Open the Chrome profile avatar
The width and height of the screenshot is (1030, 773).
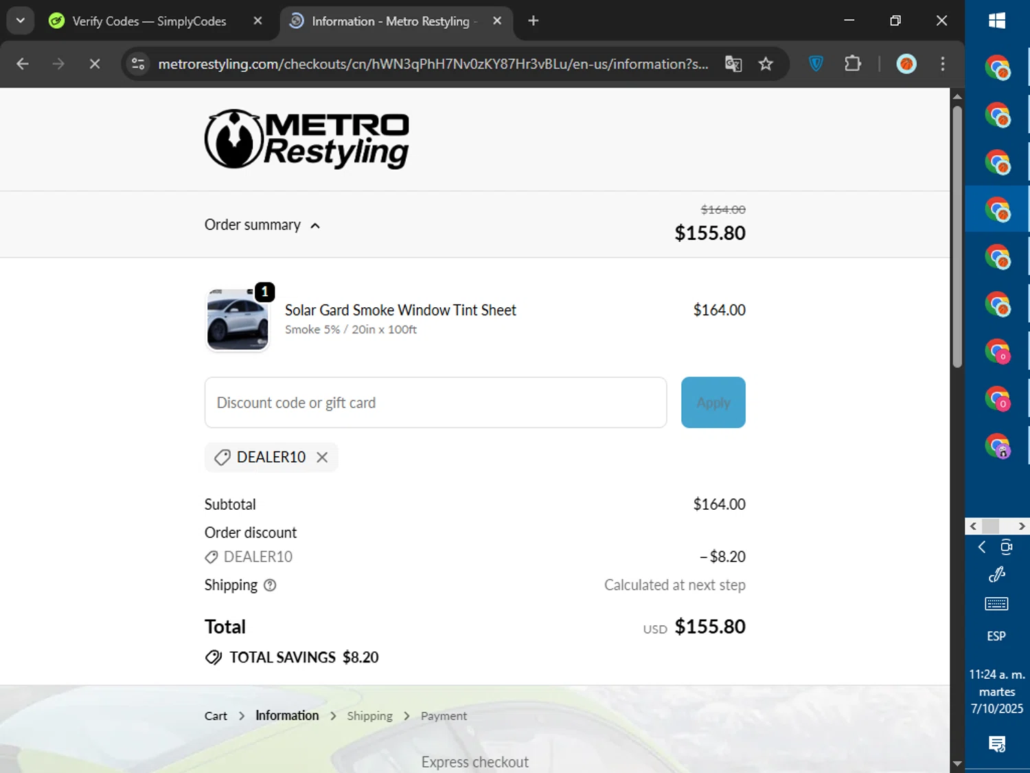tap(906, 64)
